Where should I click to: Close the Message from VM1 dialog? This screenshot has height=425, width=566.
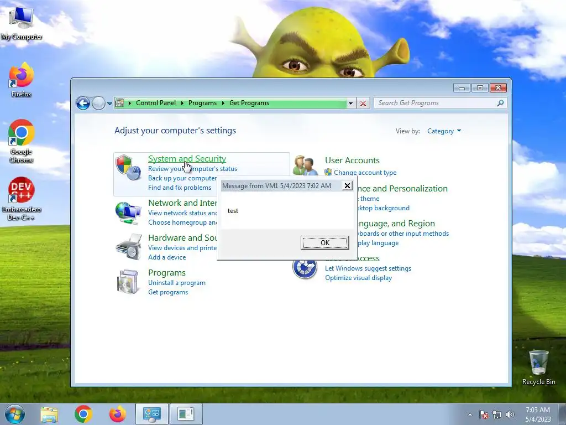[347, 186]
